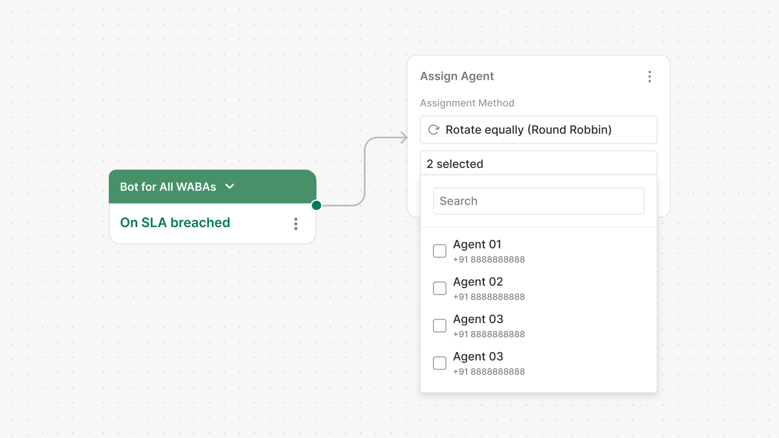This screenshot has width=779, height=438.
Task: Select the Assign Agent node title
Action: pyautogui.click(x=457, y=76)
